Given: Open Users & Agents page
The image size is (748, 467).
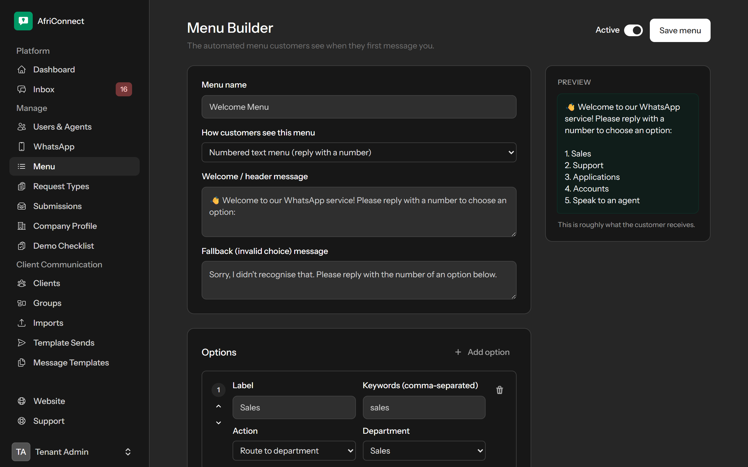Looking at the screenshot, I should 75,127.
